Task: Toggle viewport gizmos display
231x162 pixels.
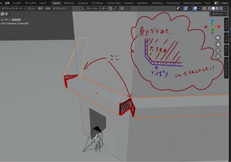Action: 186,8
